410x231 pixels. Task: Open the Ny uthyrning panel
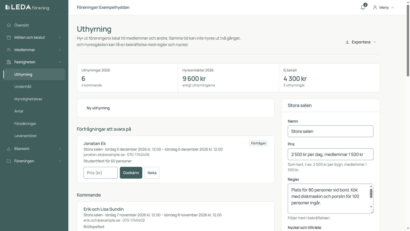tap(176, 108)
